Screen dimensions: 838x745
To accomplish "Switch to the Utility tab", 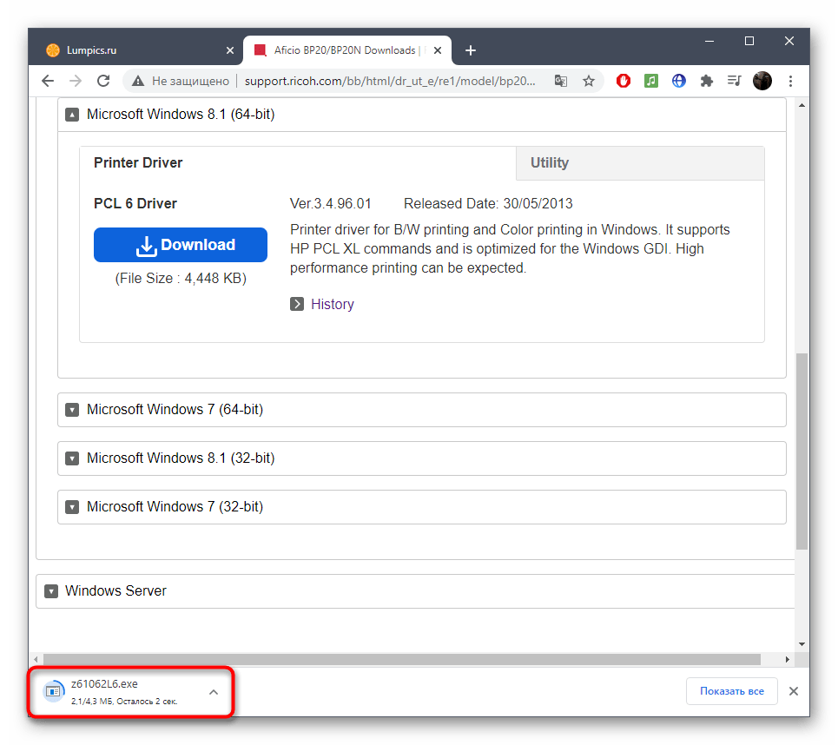I will point(640,163).
